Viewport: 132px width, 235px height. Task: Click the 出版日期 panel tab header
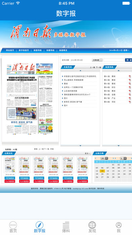click(100, 153)
